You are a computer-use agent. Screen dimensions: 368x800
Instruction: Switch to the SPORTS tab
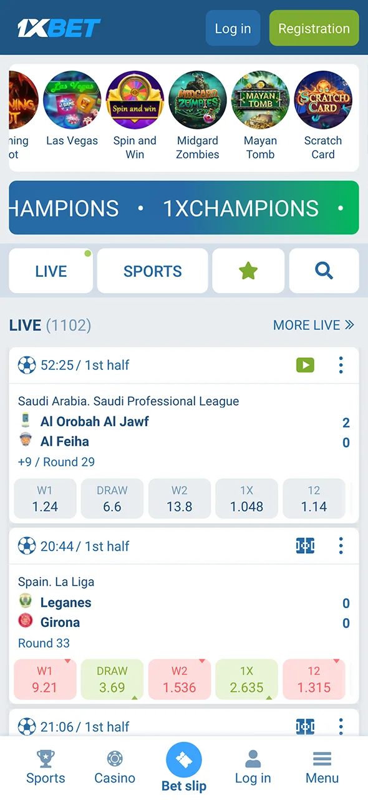[x=153, y=271]
